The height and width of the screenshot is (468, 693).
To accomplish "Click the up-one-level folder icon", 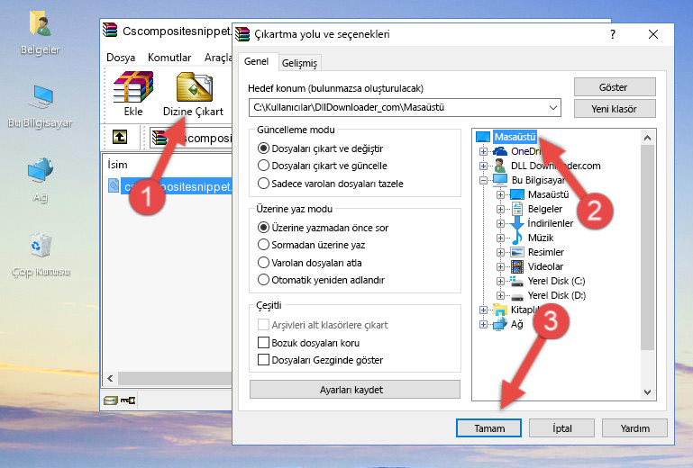I will (x=120, y=137).
